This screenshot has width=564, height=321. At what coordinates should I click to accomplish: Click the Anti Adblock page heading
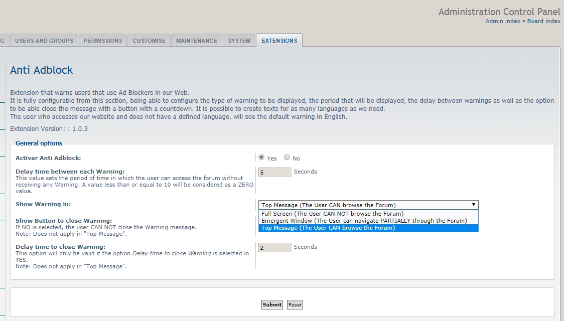[x=42, y=70]
